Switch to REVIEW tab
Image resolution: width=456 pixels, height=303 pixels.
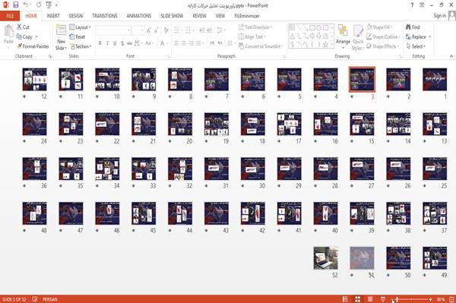click(199, 16)
